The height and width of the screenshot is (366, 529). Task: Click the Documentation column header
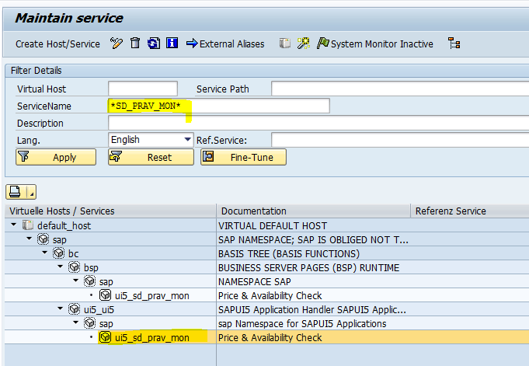point(313,211)
